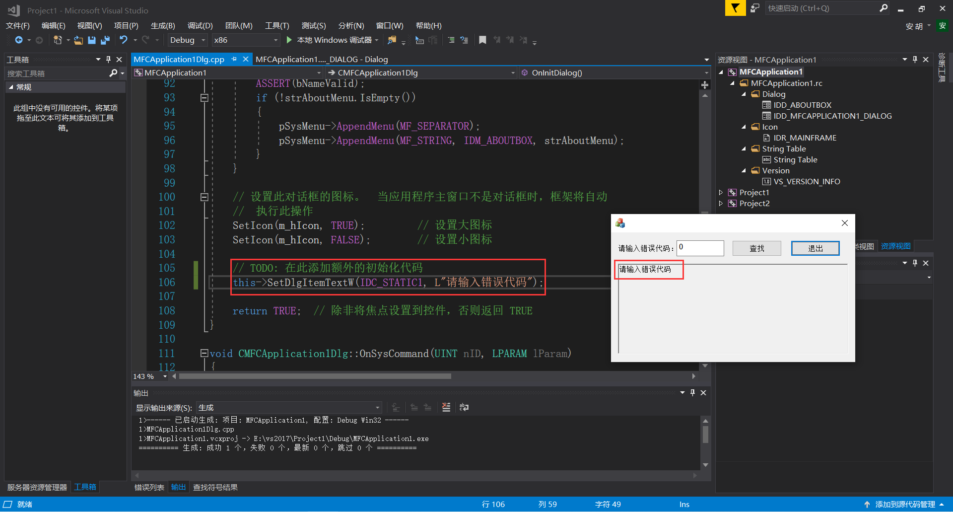Switch to the MFCApplication1 DIALOG tab
953x512 pixels.
[x=322, y=59]
